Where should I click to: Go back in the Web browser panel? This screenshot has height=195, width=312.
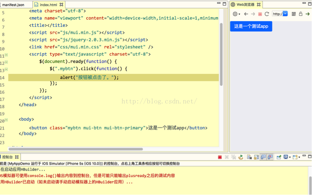click(246, 14)
